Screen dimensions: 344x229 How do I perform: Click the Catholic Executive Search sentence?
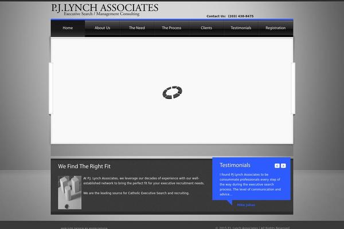(136, 193)
